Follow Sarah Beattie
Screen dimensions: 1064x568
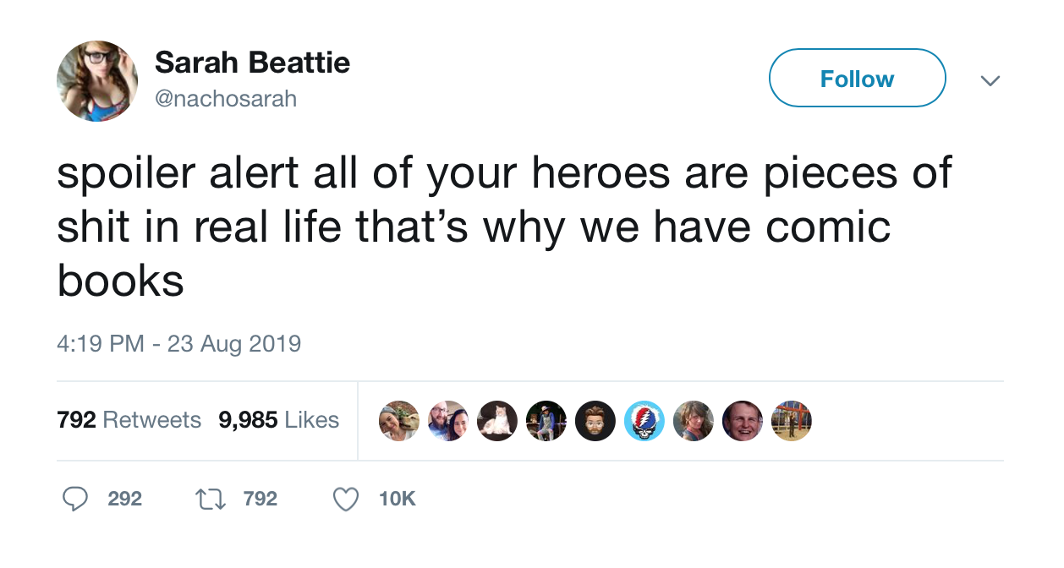click(x=857, y=79)
